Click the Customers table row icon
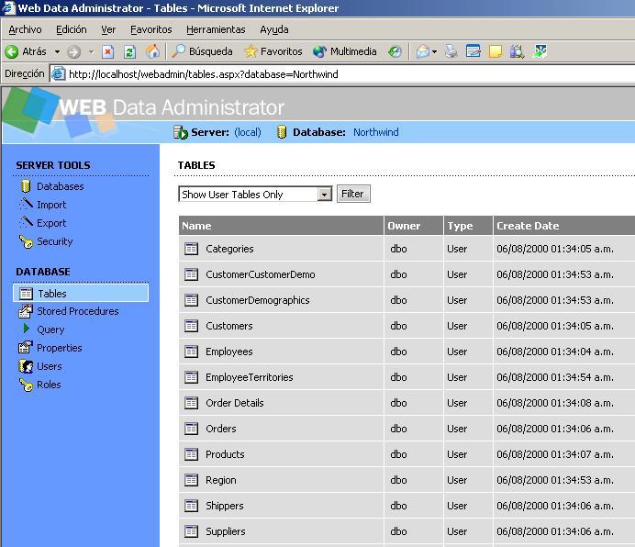The image size is (635, 547). click(191, 326)
